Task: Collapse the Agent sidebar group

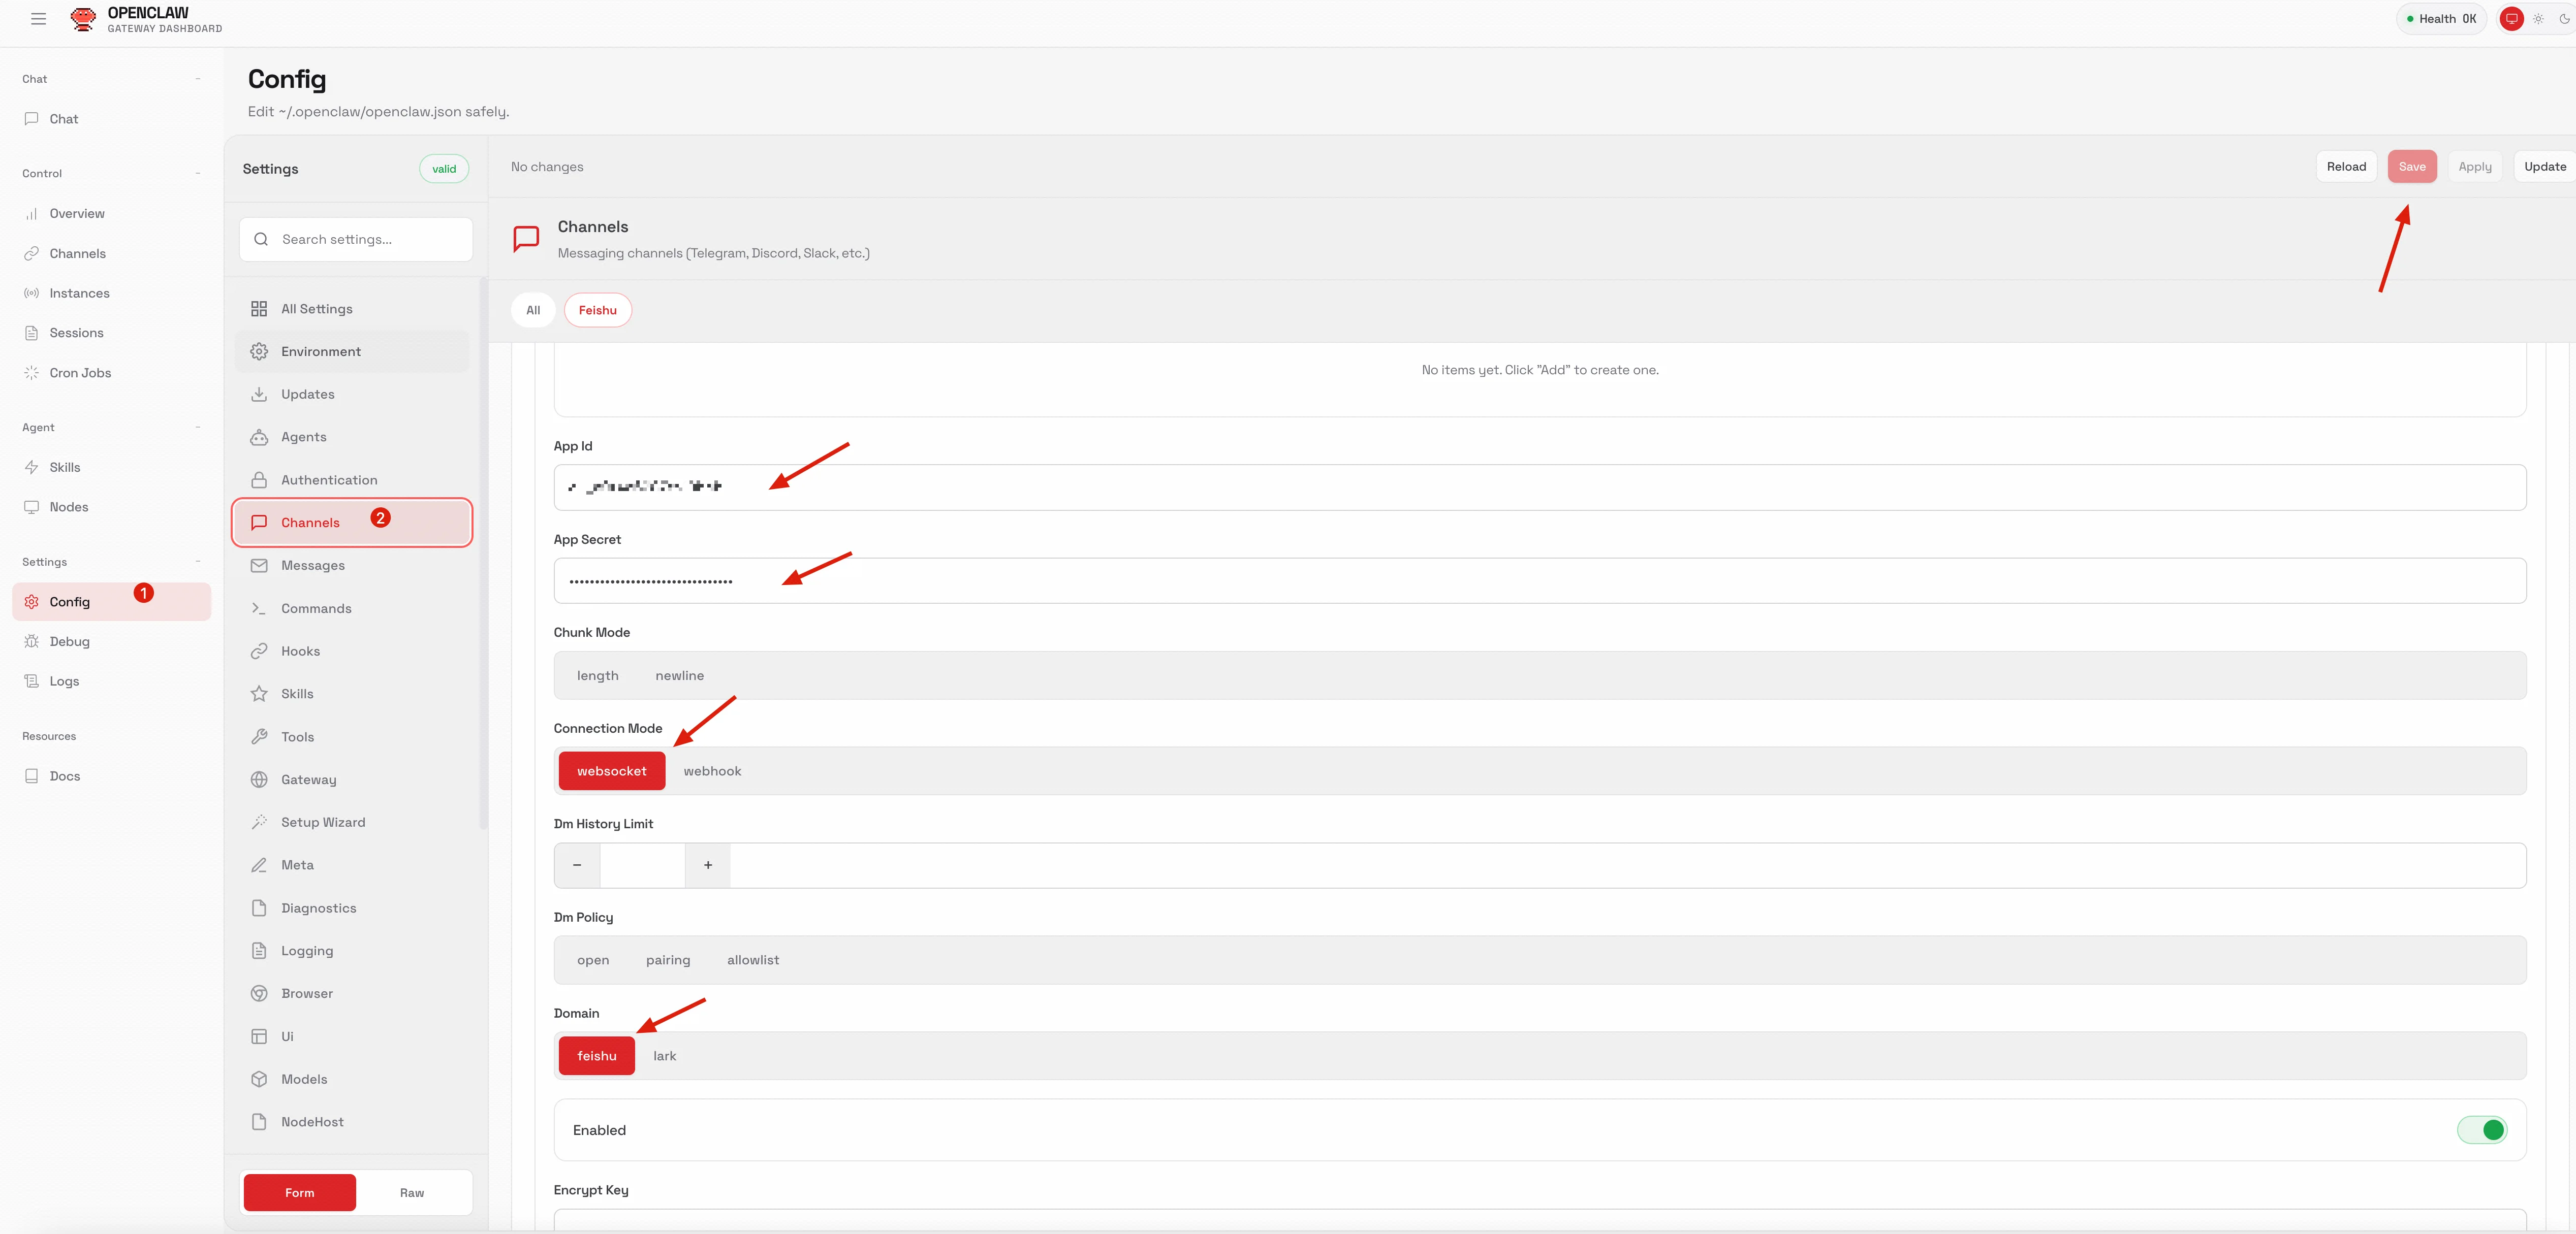Action: pos(198,428)
